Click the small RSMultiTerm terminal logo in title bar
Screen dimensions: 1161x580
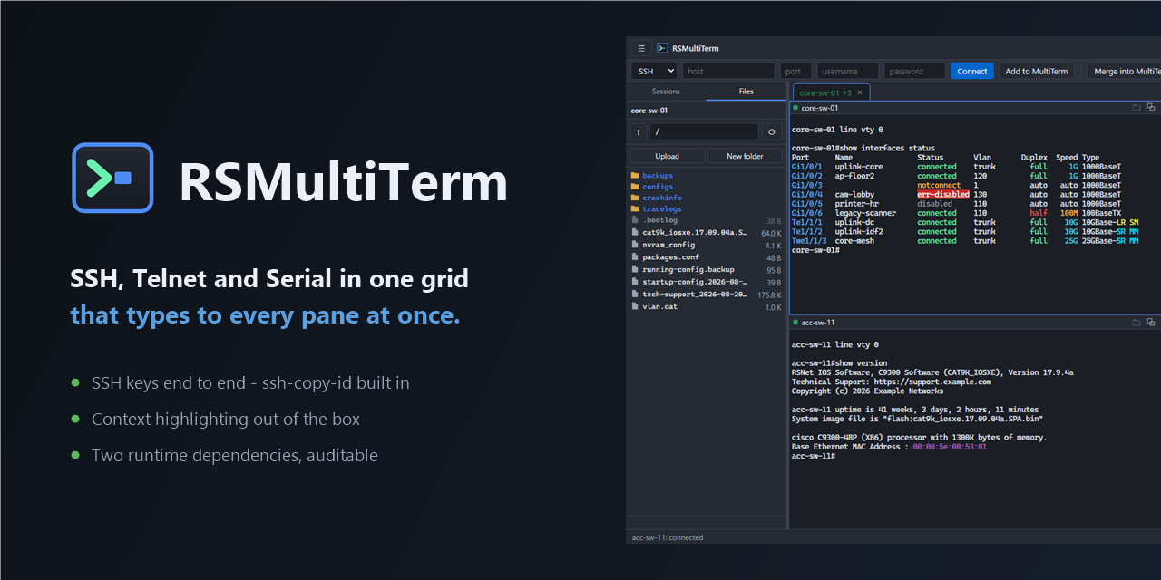click(x=662, y=48)
